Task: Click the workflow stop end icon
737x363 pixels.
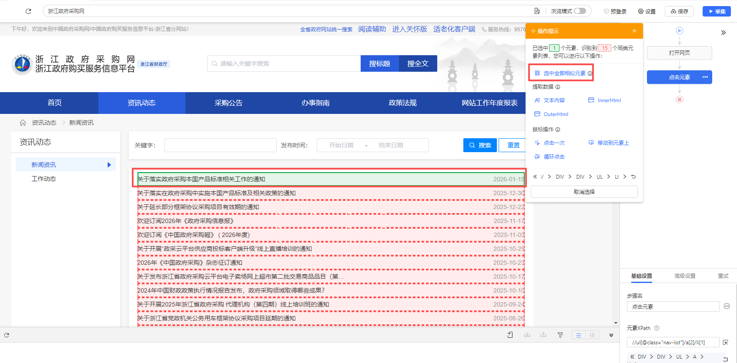Action: (680, 99)
